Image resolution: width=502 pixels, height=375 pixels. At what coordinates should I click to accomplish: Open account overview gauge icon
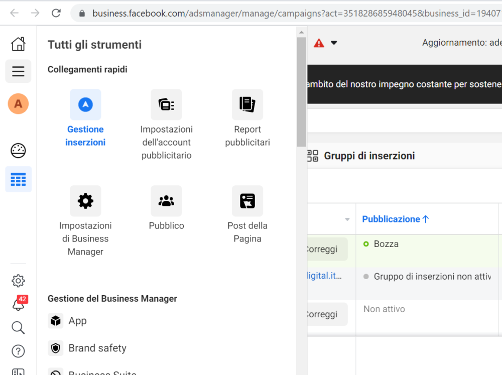pos(18,151)
